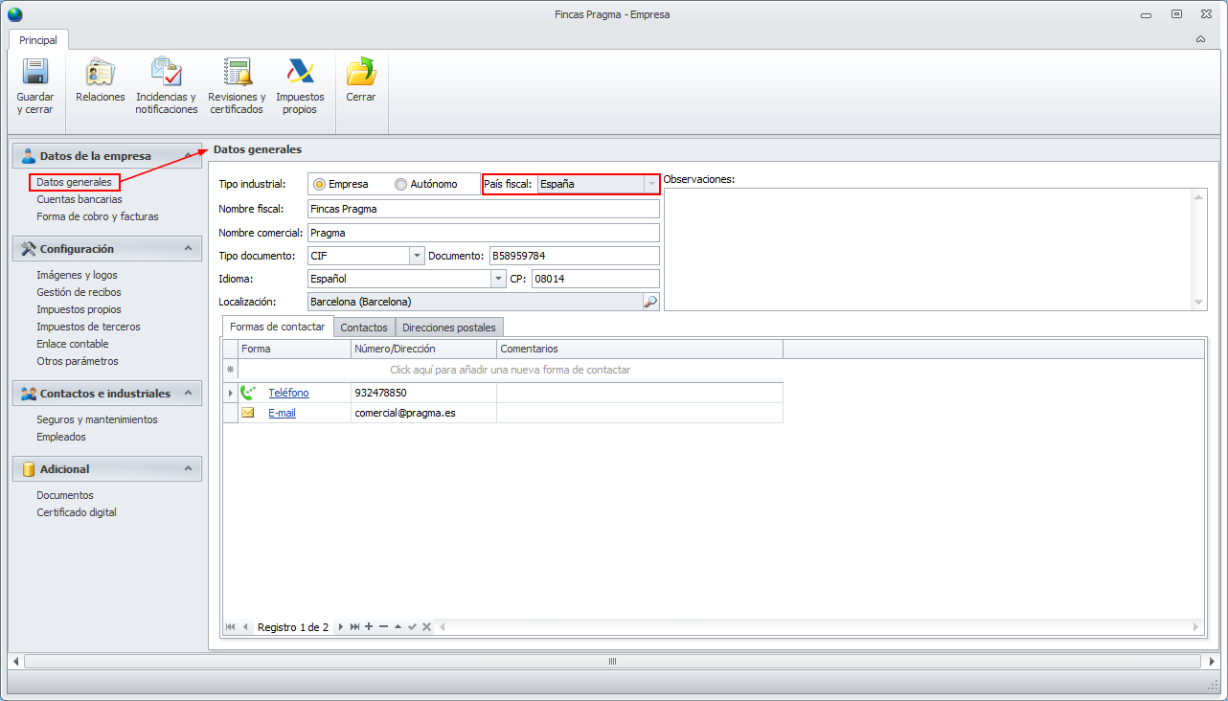Click to add a new contact form row

pos(510,370)
